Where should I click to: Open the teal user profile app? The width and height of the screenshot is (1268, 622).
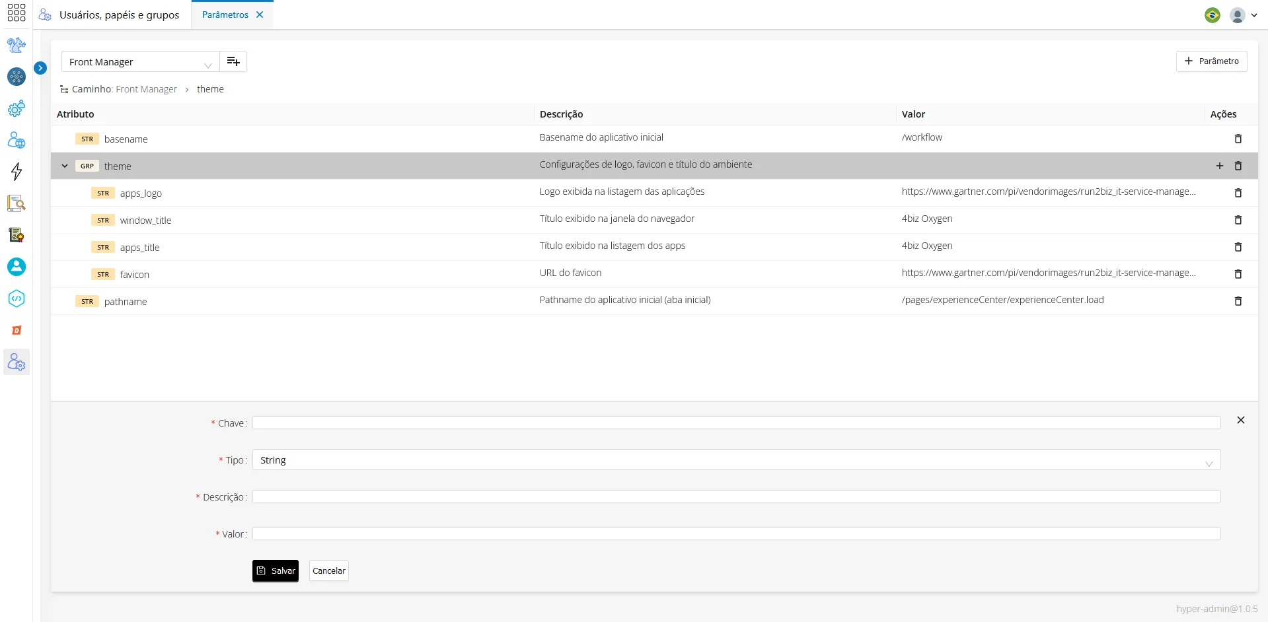point(17,267)
